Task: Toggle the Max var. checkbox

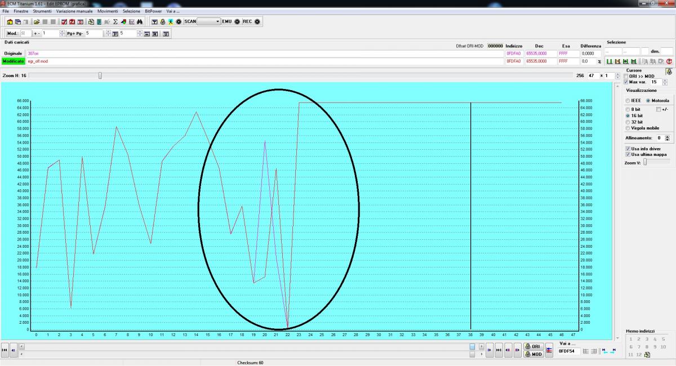Action: coord(626,82)
